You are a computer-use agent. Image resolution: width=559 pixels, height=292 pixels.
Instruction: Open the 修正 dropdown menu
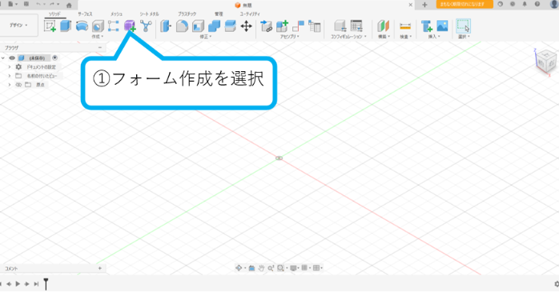click(x=206, y=37)
